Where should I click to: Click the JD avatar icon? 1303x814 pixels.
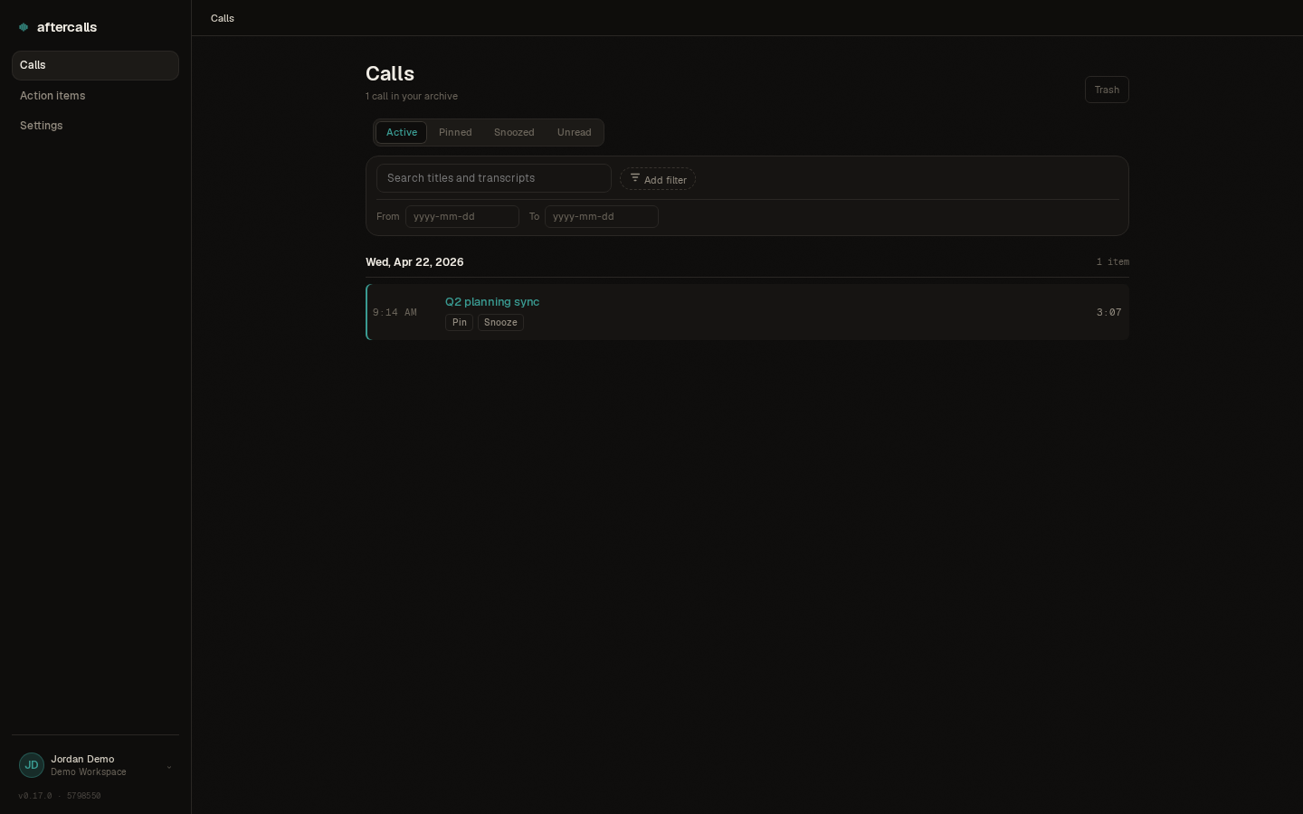click(32, 765)
